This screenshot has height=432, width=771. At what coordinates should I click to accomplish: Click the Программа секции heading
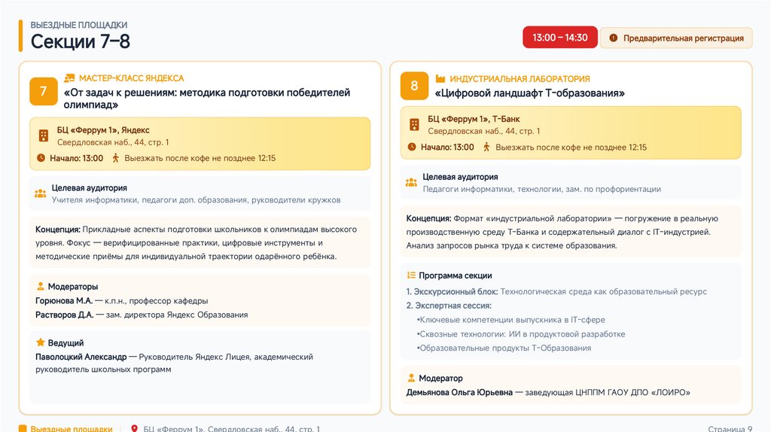(x=455, y=275)
